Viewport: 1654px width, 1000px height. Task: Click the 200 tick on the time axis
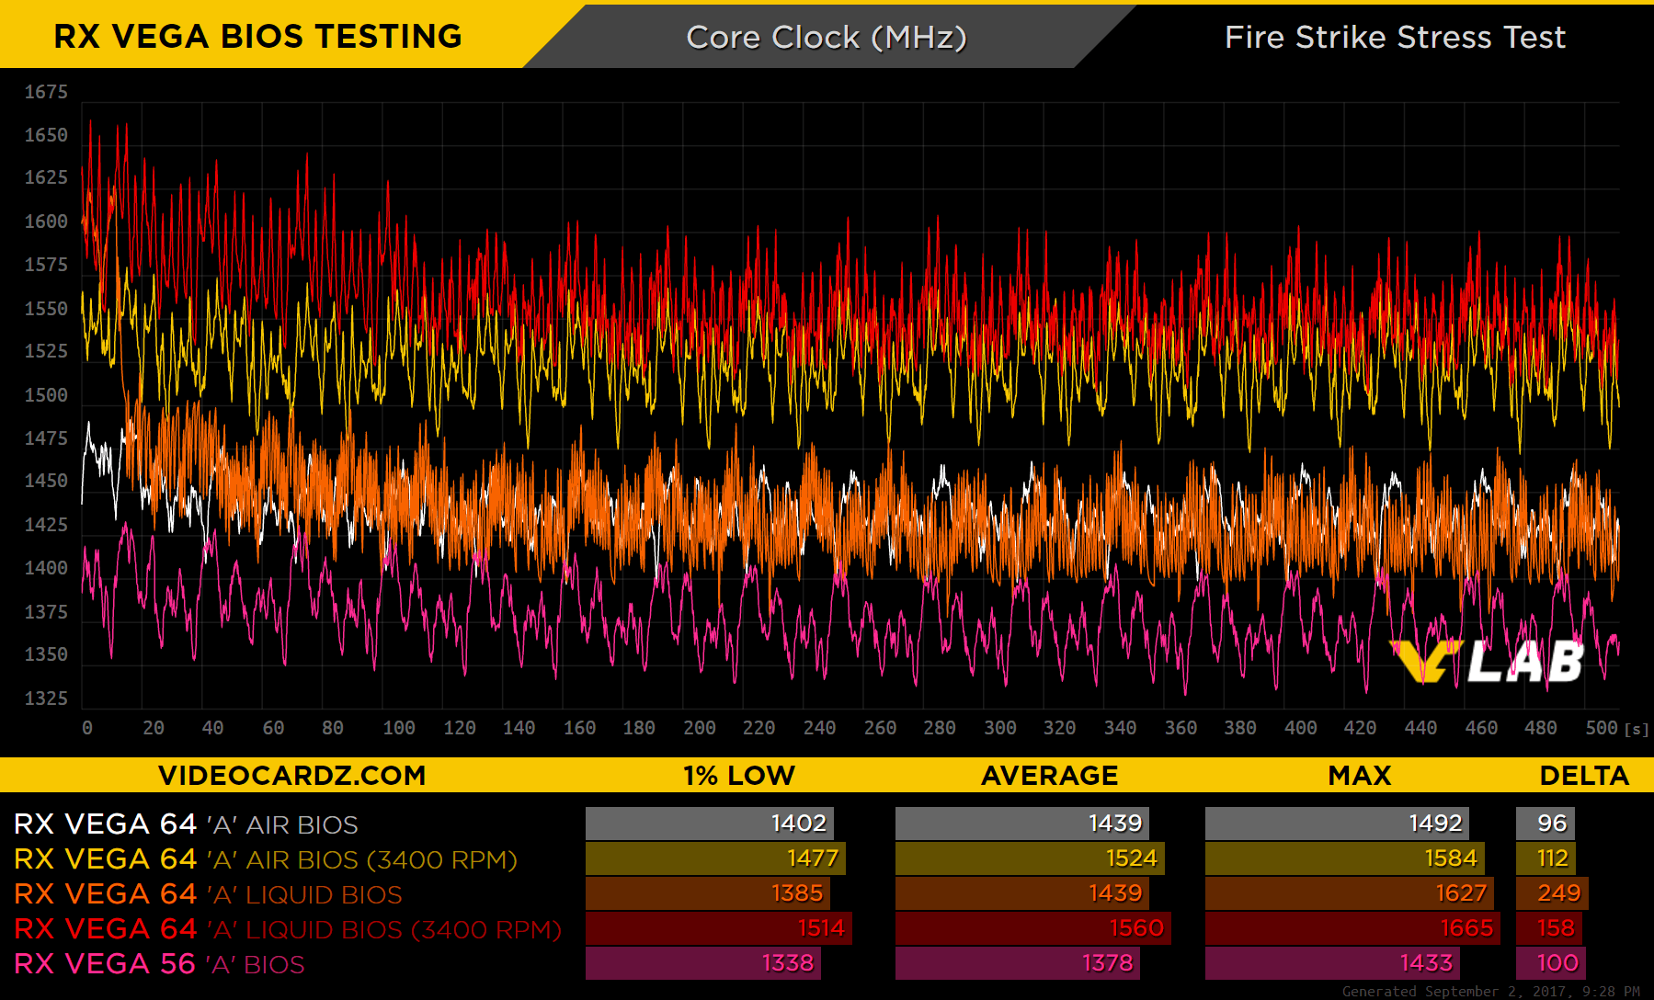(x=700, y=728)
